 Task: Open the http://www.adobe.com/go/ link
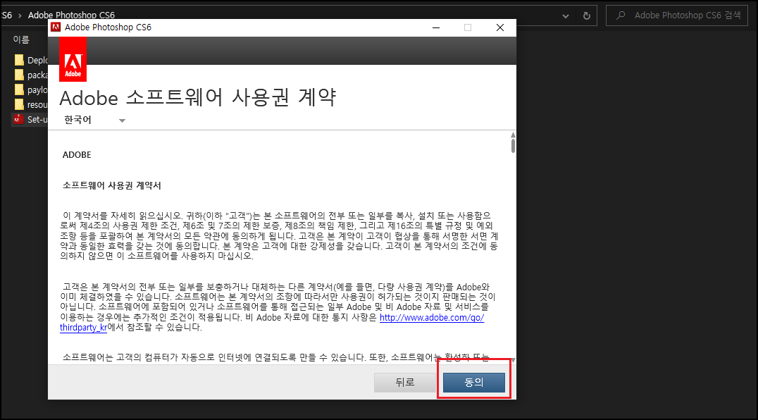pyautogui.click(x=432, y=318)
